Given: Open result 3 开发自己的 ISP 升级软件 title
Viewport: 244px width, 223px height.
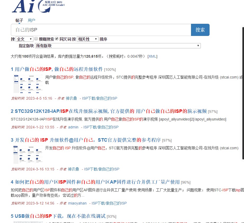Looking at the screenshot, I should [x=86, y=140].
